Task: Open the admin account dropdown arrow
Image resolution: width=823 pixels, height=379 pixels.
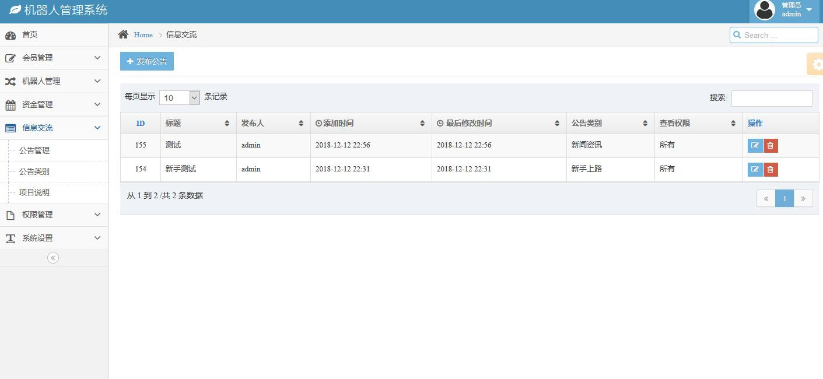Action: [809, 10]
